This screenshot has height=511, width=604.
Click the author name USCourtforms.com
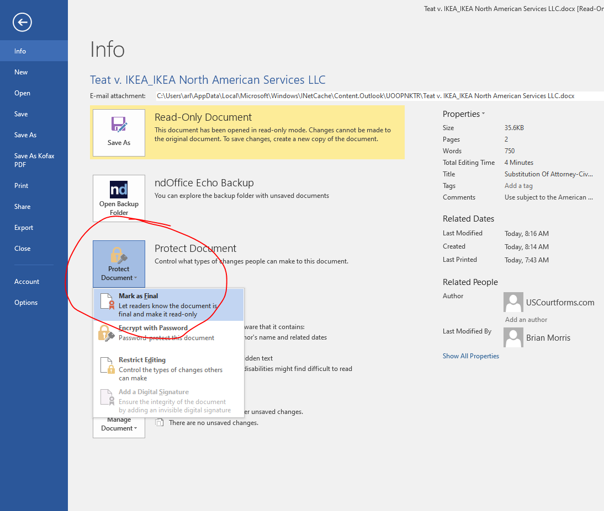pos(560,303)
